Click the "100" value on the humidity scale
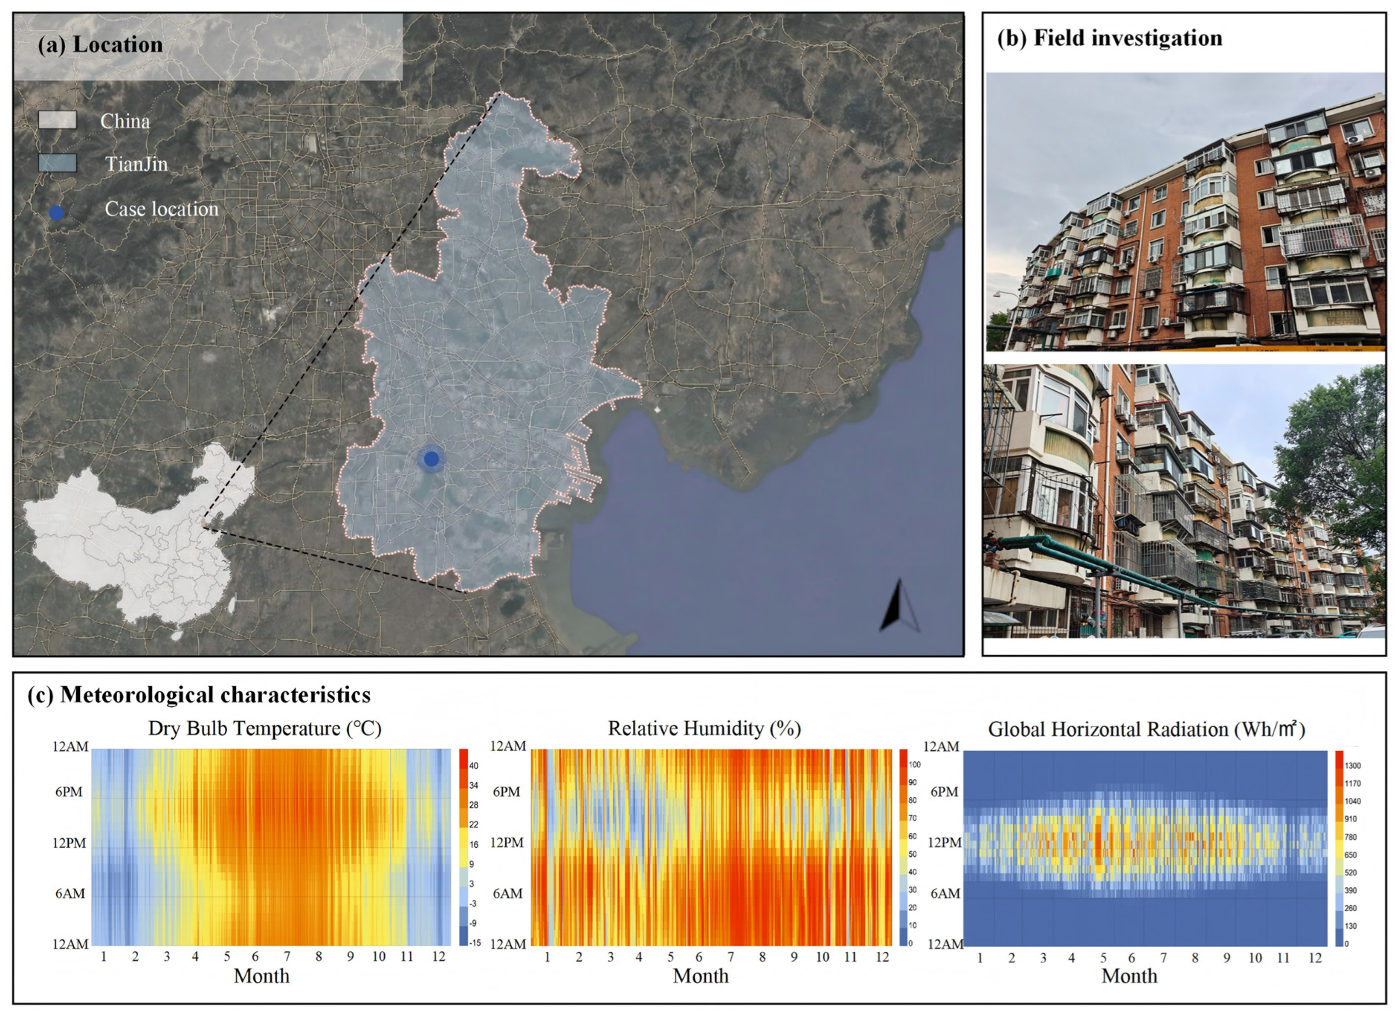The height and width of the screenshot is (1017, 1397). pos(915,765)
